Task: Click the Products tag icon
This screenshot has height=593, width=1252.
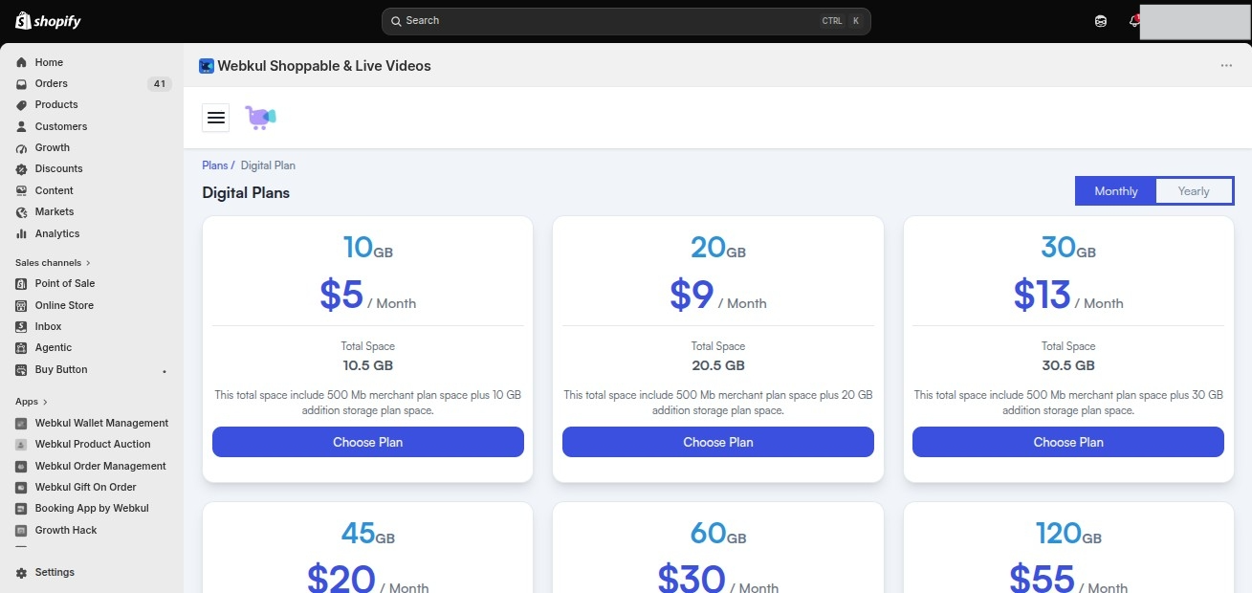Action: [21, 104]
